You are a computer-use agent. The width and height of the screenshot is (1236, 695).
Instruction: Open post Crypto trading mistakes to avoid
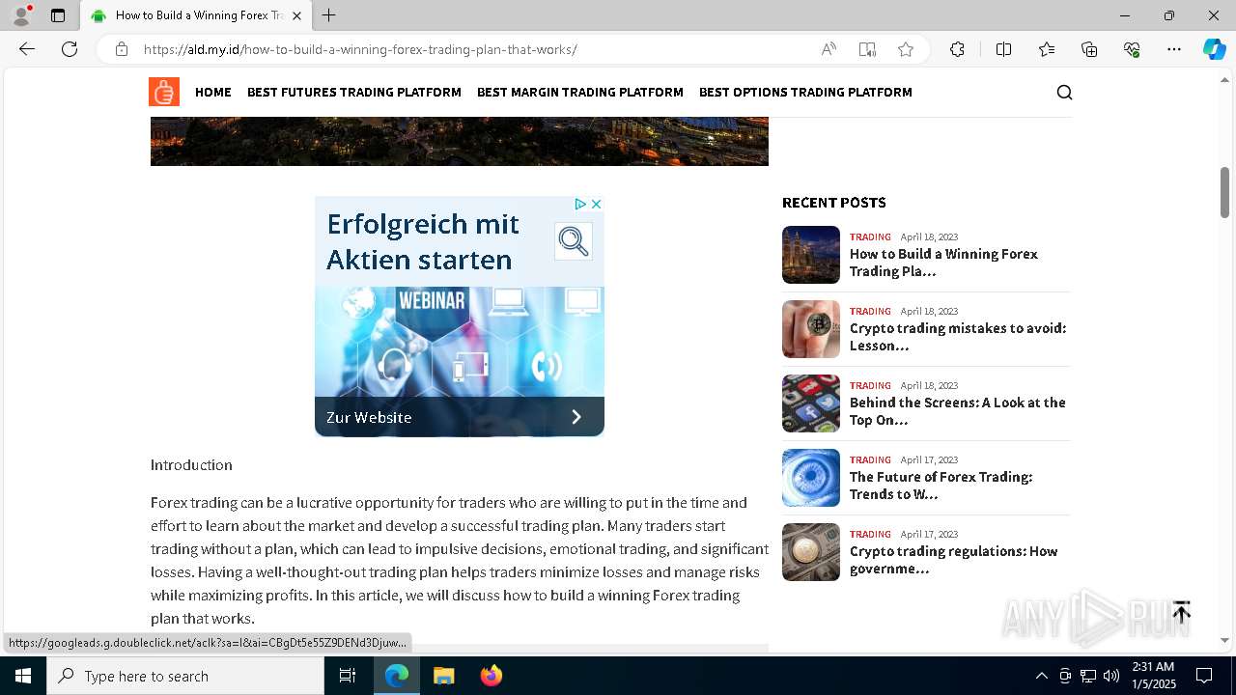point(958,337)
